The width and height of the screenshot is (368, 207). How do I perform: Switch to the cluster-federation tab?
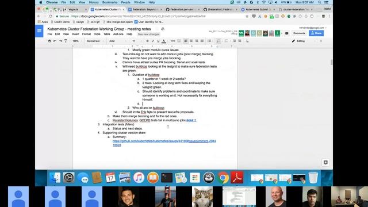[296, 9]
